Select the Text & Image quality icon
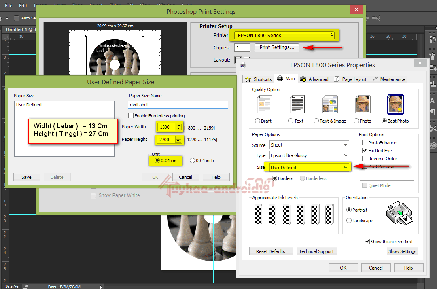This screenshot has height=289, width=437. 330,104
